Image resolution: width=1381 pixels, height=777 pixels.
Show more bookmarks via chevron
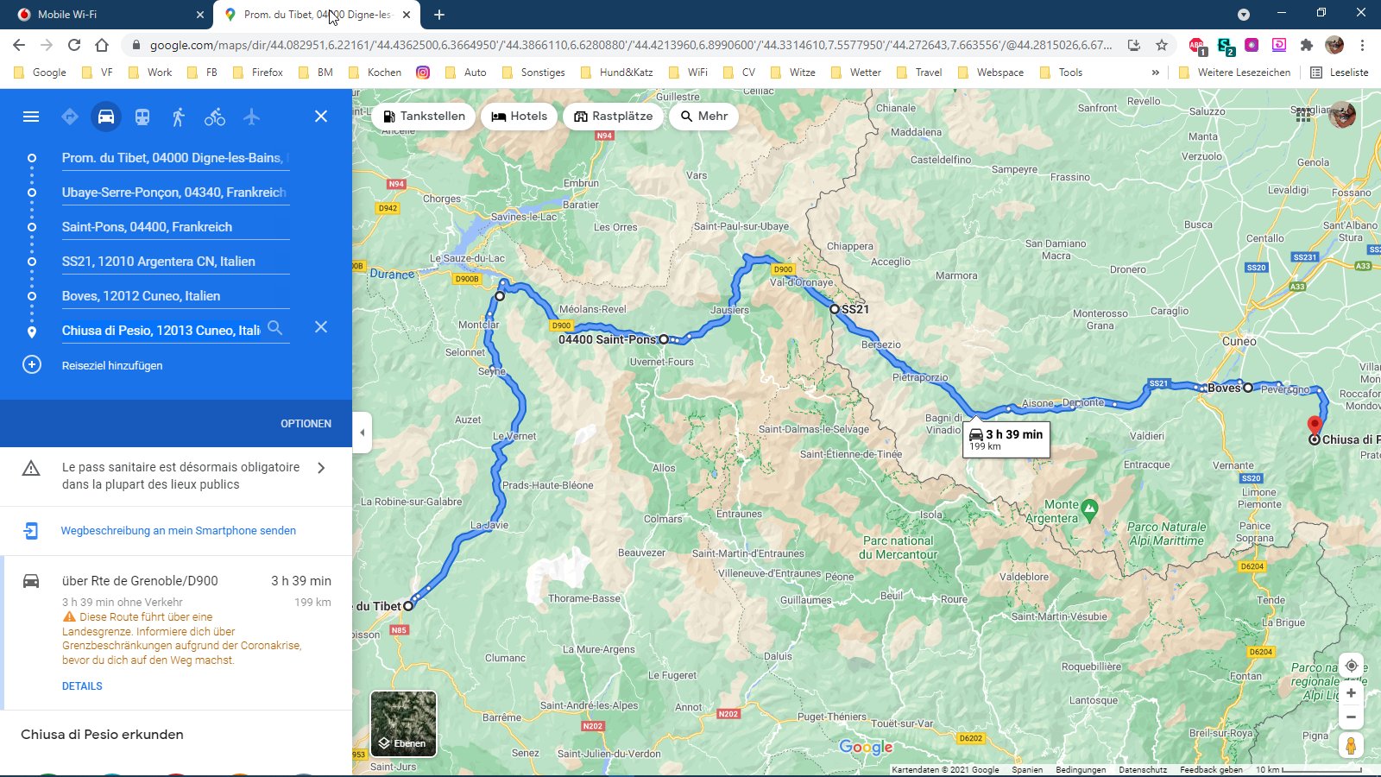(x=1155, y=73)
